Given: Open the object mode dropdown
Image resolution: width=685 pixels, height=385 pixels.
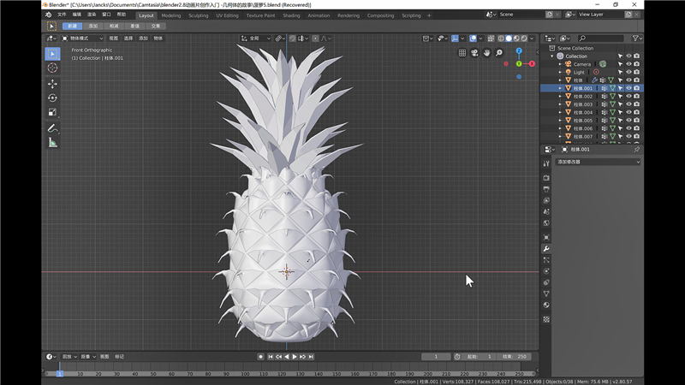Looking at the screenshot, I should 82,38.
